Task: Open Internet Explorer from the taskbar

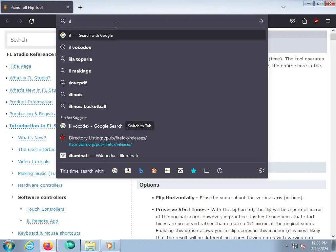Action: point(29,245)
